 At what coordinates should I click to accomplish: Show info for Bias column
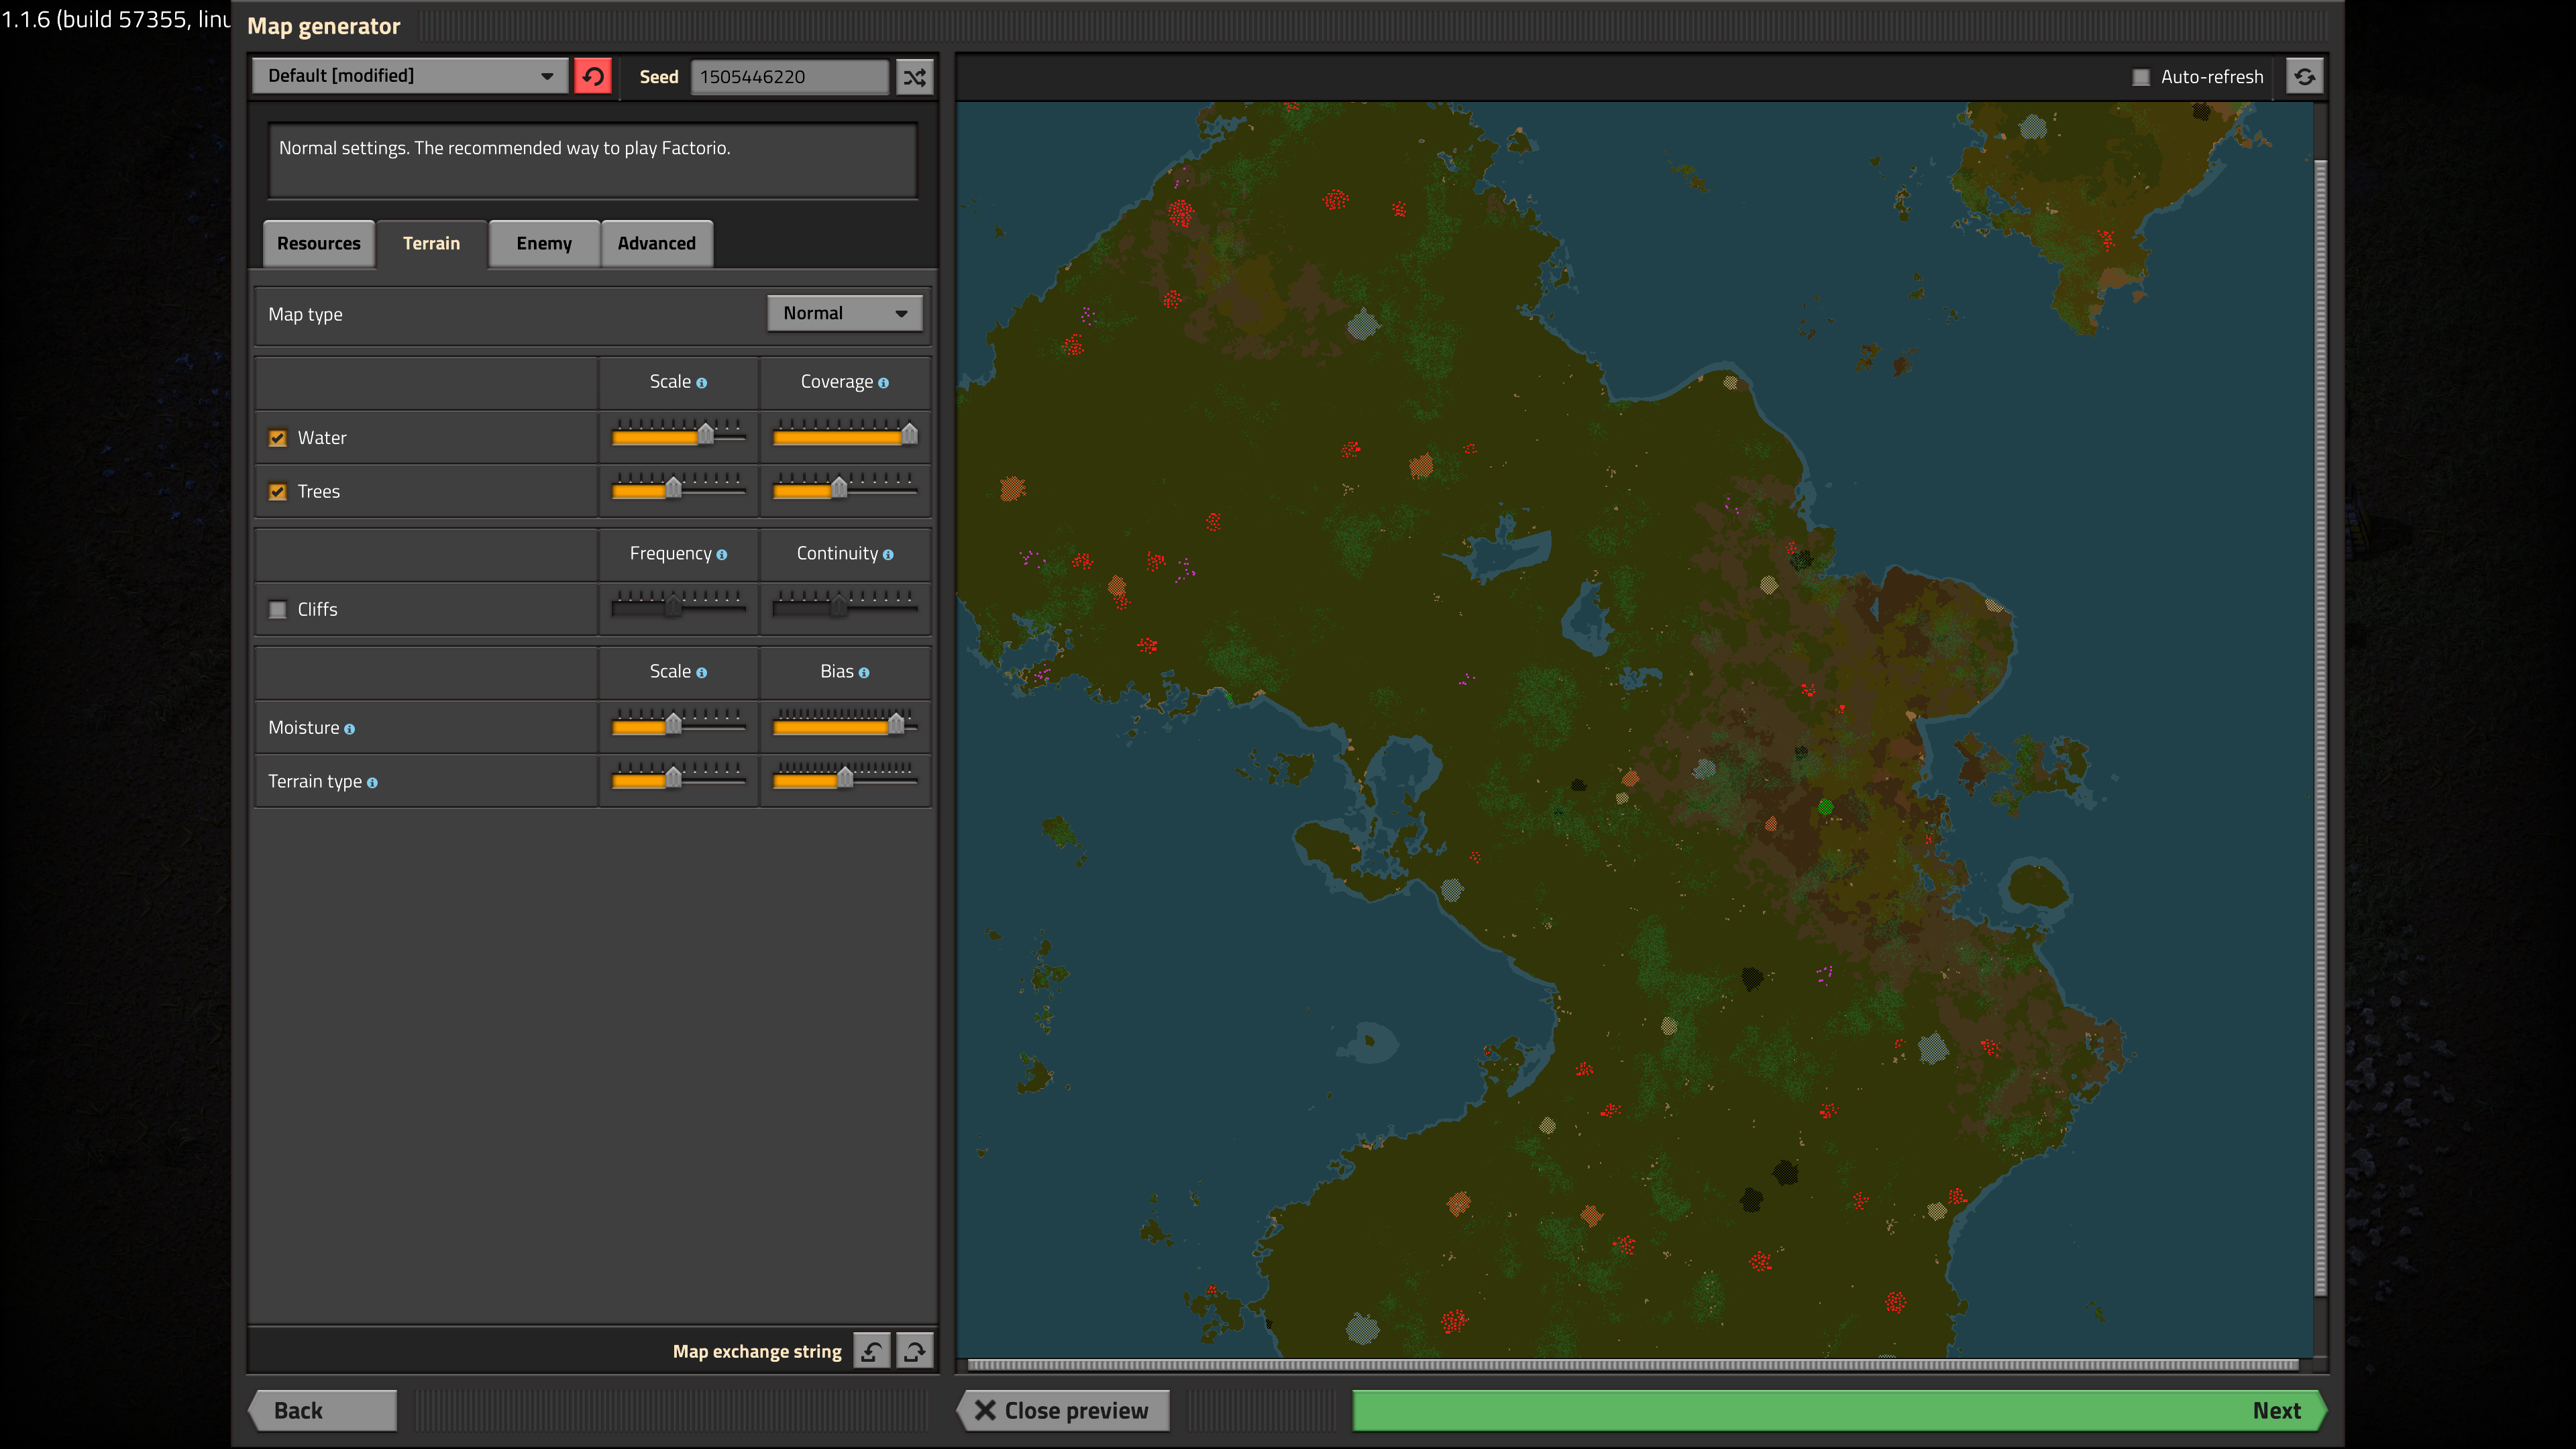point(864,673)
